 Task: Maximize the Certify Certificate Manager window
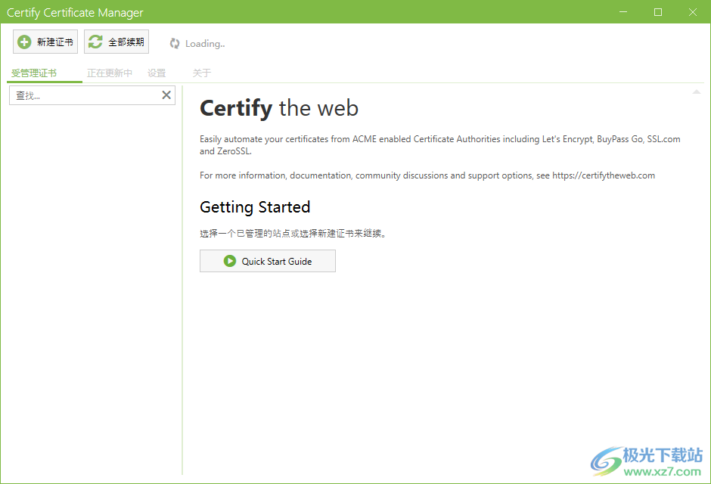(x=658, y=12)
